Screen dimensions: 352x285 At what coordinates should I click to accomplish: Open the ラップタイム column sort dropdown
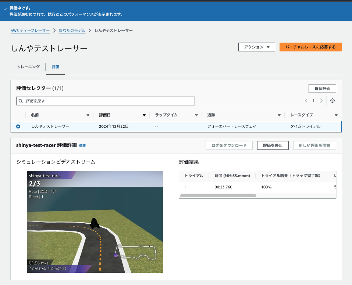pos(196,115)
